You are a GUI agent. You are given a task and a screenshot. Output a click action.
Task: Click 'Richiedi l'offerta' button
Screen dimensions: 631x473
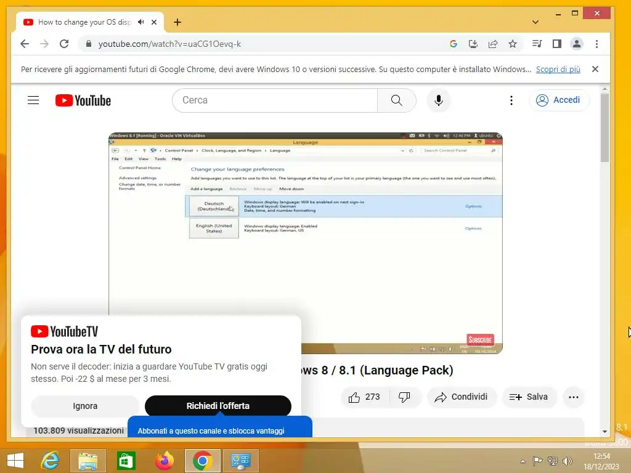218,406
